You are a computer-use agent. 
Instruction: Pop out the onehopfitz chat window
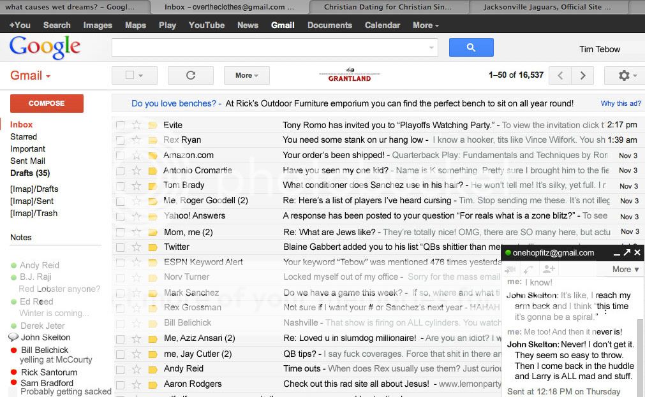627,252
